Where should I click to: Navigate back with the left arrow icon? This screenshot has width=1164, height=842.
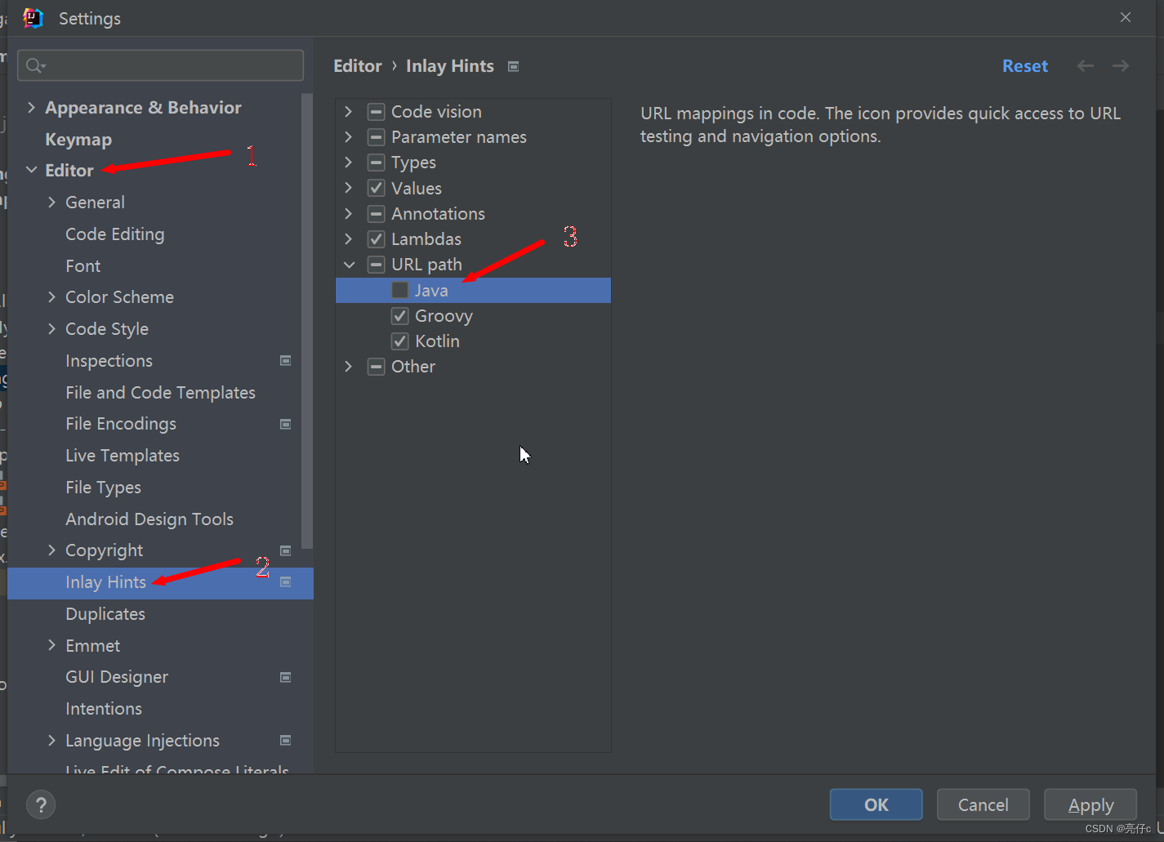pos(1085,65)
